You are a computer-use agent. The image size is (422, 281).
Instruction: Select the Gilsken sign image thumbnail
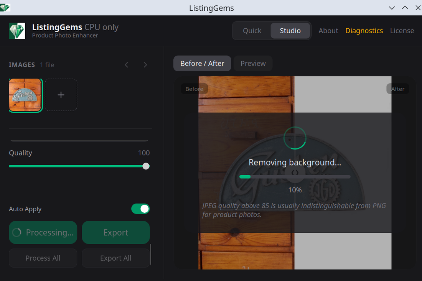pos(26,95)
